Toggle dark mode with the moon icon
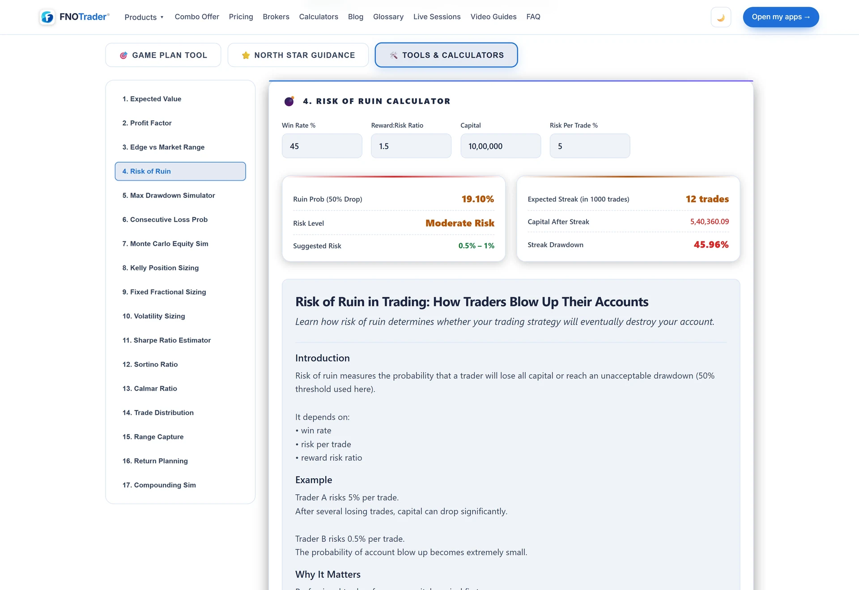This screenshot has width=859, height=590. [x=721, y=17]
